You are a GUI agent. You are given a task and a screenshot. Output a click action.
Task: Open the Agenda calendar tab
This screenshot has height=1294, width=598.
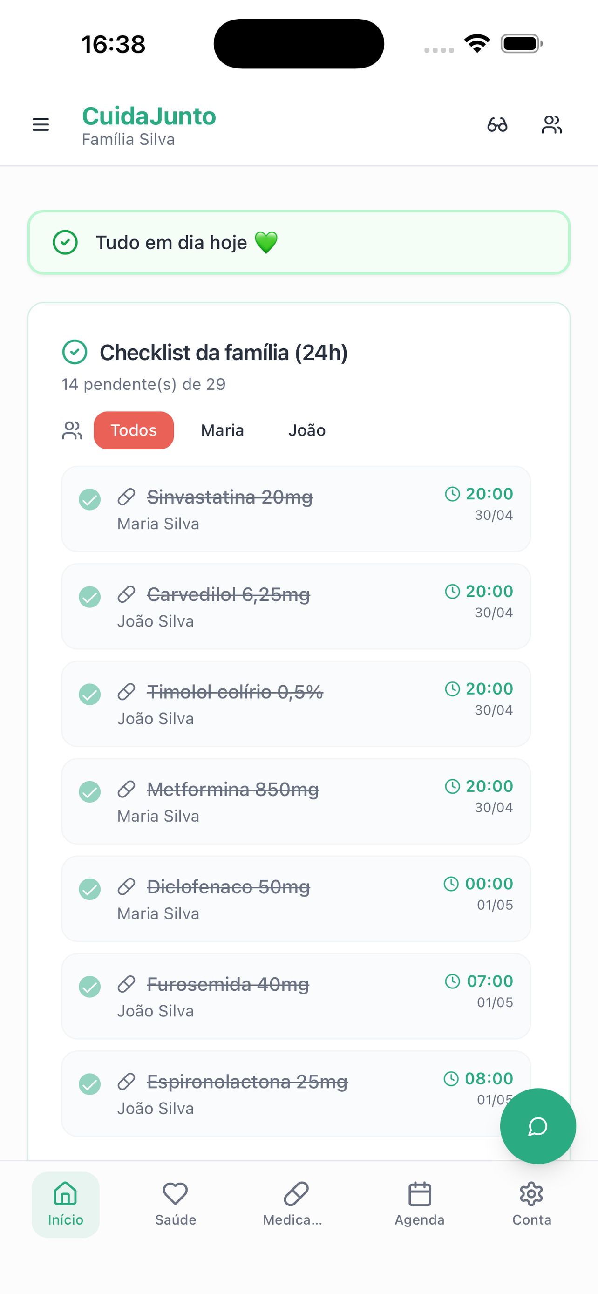(419, 1204)
